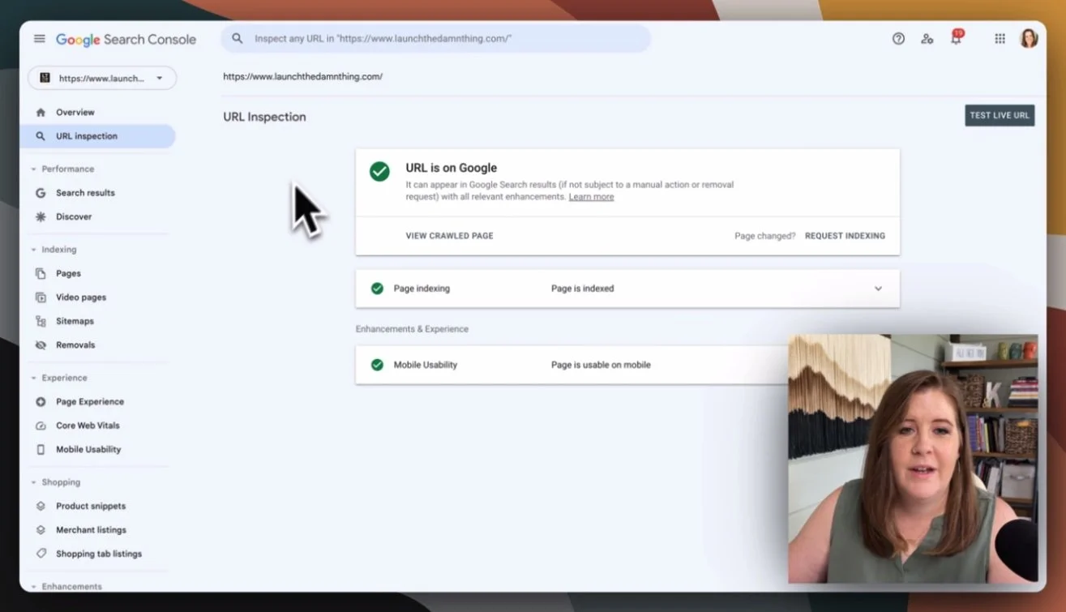Click the TEST LIVE URL button
This screenshot has height=612, width=1066.
coord(1000,115)
